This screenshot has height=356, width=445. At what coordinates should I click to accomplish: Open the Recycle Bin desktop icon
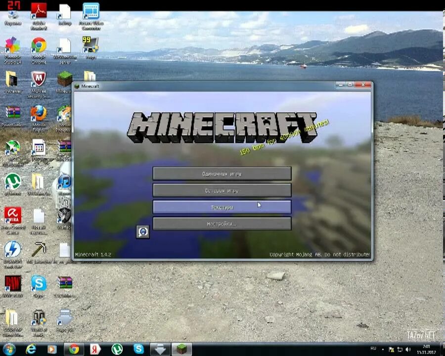(x=13, y=14)
